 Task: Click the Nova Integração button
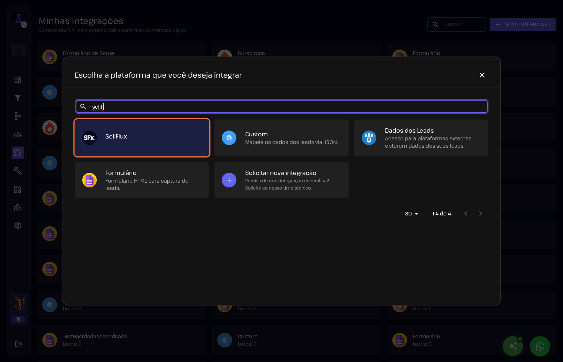coord(522,24)
